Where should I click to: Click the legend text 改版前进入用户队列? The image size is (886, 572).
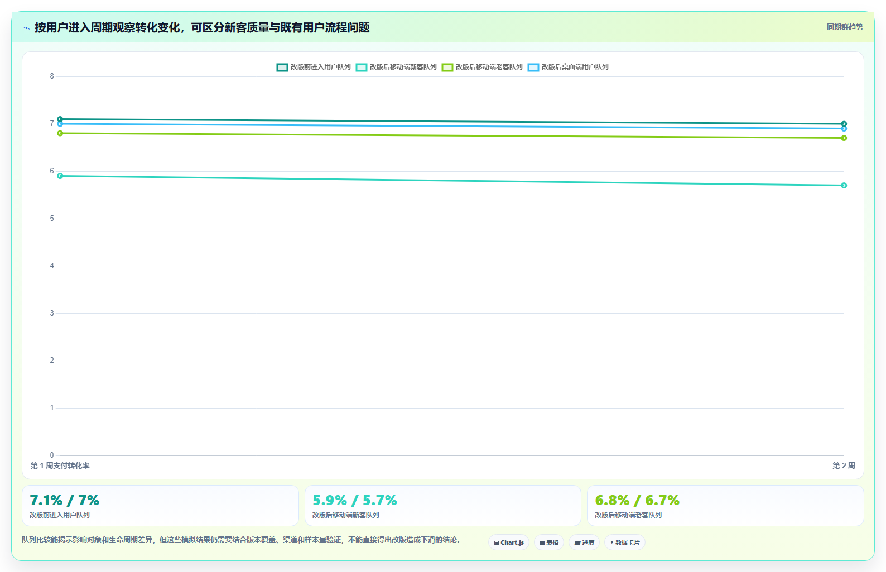pyautogui.click(x=321, y=67)
